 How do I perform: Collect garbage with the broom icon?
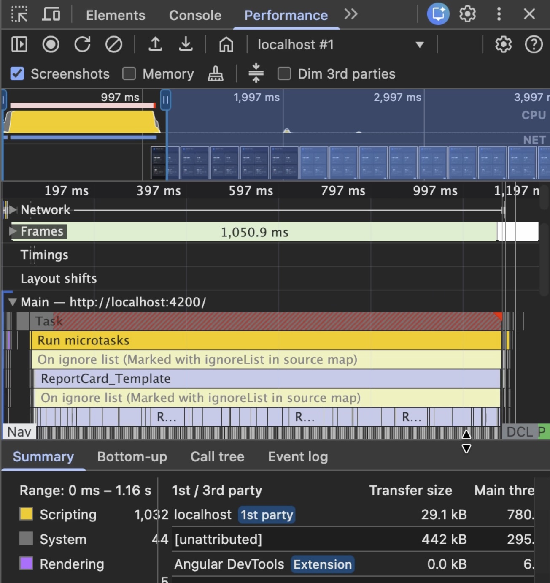coord(216,74)
